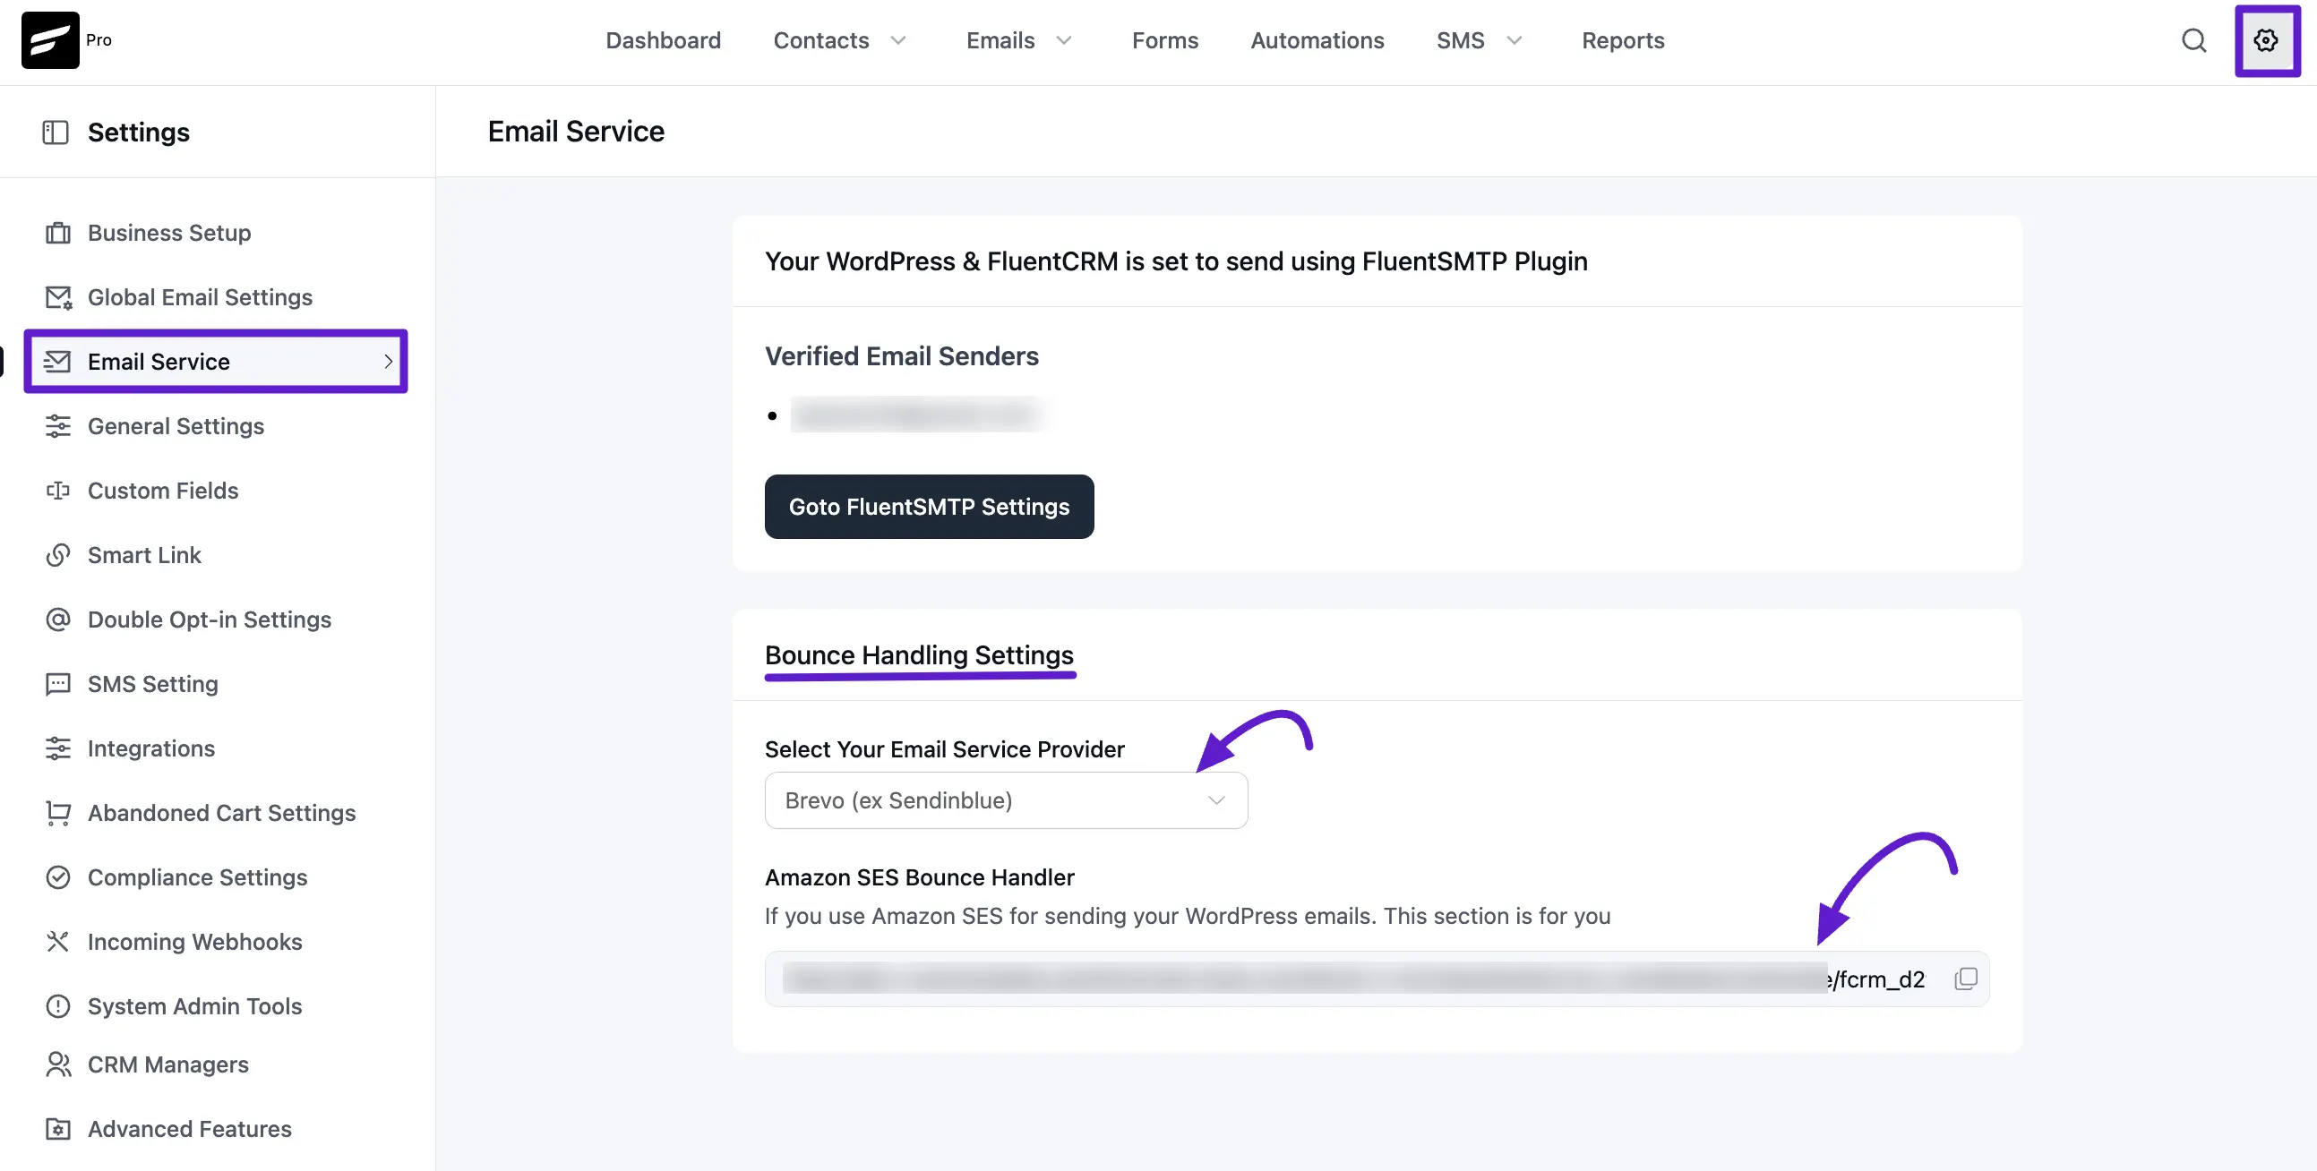Viewport: 2317px width, 1171px height.
Task: Expand the Emails menu chevron
Action: pyautogui.click(x=1064, y=40)
